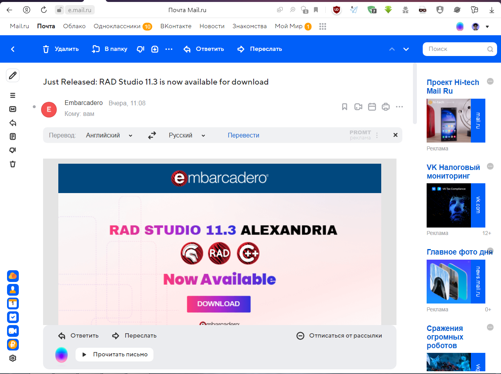Open the Mail.ru portal link

tap(20, 26)
